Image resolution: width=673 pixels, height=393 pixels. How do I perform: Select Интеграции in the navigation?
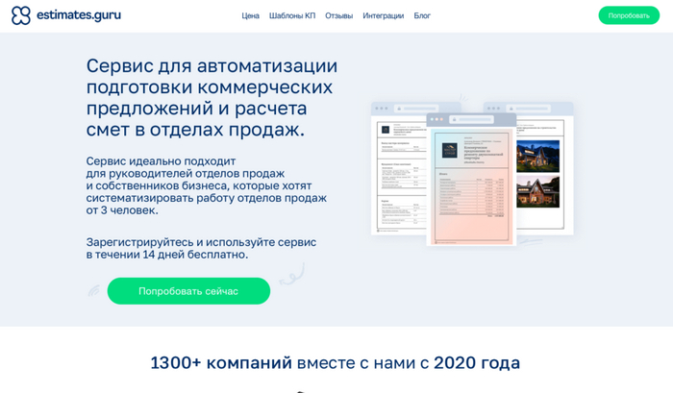pos(384,16)
